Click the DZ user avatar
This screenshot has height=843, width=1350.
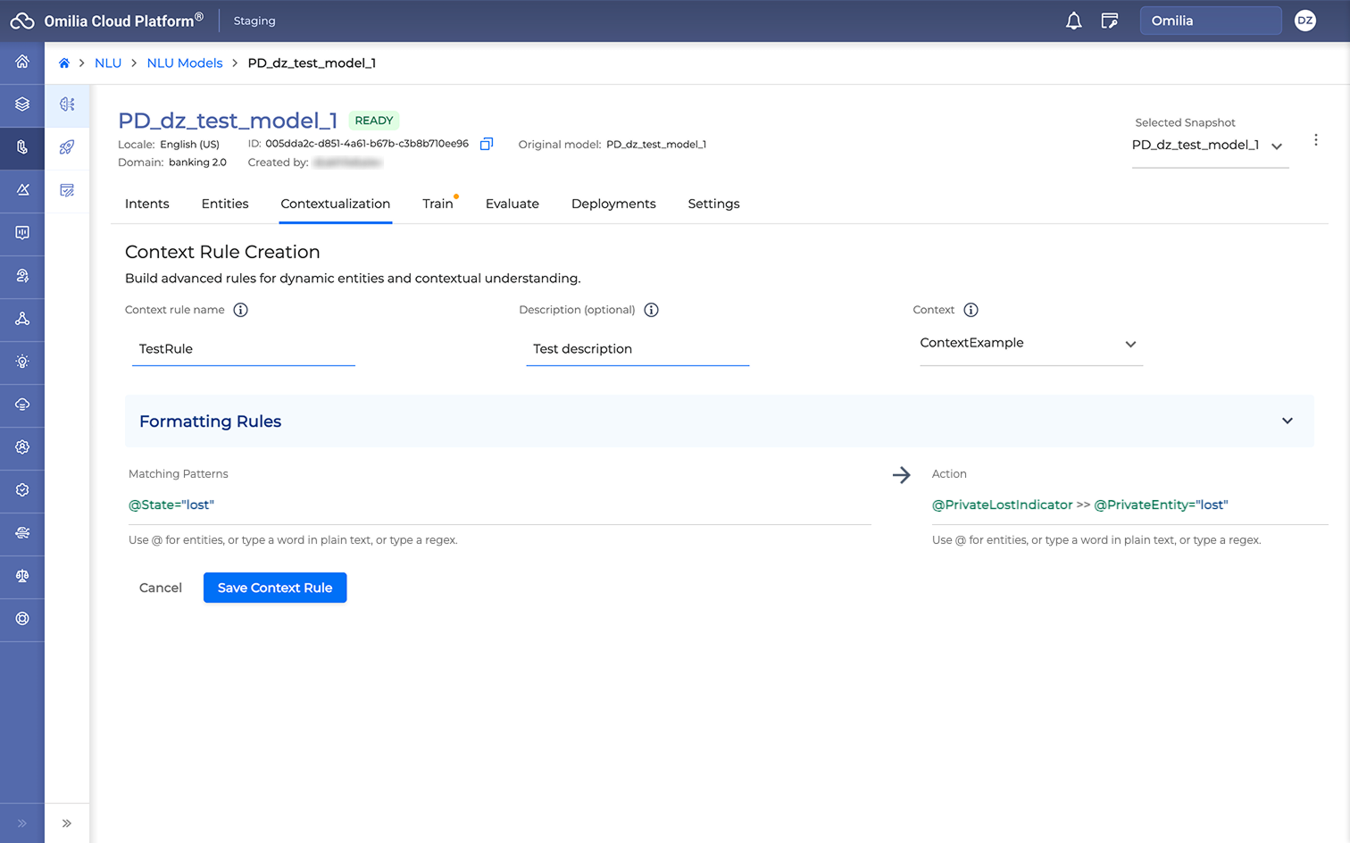pyautogui.click(x=1304, y=21)
